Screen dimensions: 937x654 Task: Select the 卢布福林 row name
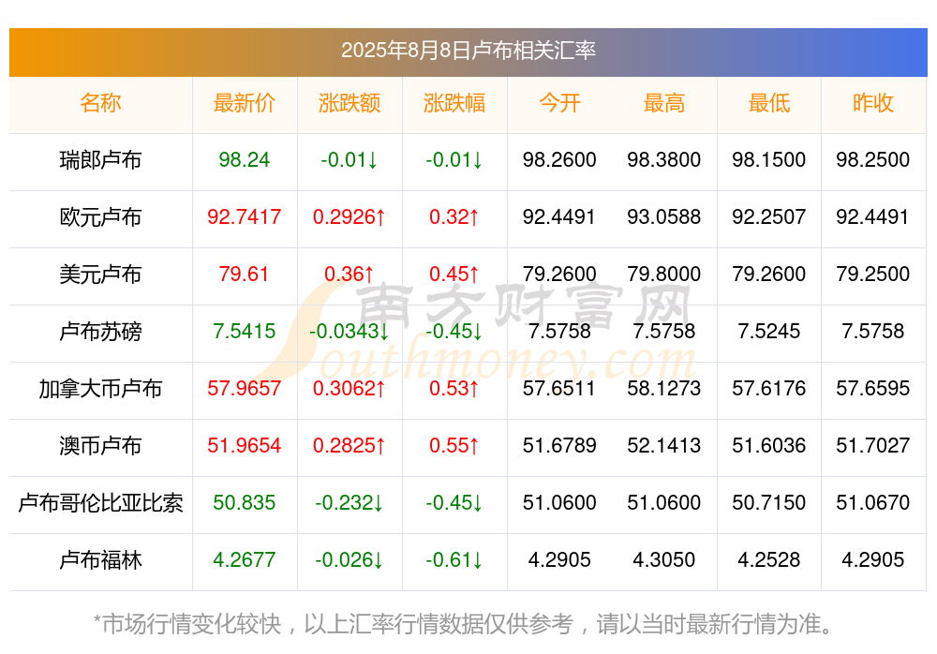[100, 560]
